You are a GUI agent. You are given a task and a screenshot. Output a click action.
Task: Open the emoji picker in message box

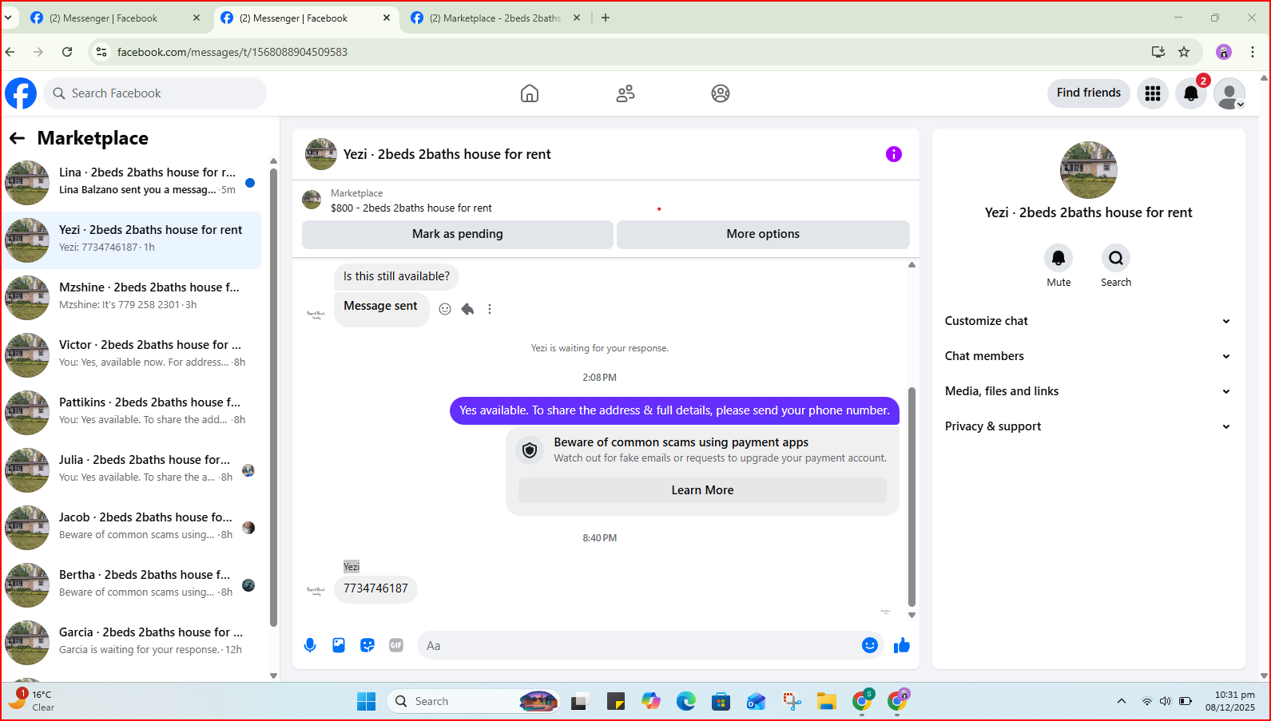pos(870,645)
